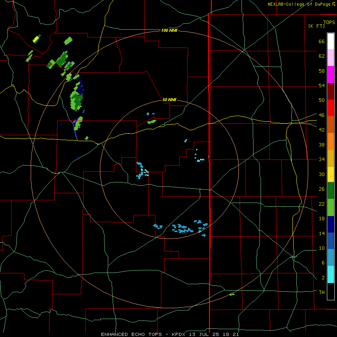Image resolution: width=337 pixels, height=337 pixels.
Task: Click the cyan echo cluster near the radar center
Action: click(142, 170)
